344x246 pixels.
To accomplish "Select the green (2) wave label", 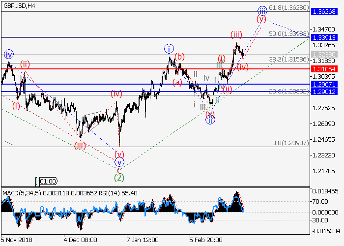I will coord(118,177).
